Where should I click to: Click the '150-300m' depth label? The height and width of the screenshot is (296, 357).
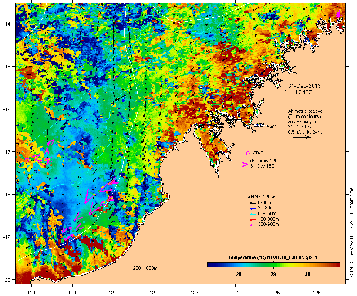268,219
